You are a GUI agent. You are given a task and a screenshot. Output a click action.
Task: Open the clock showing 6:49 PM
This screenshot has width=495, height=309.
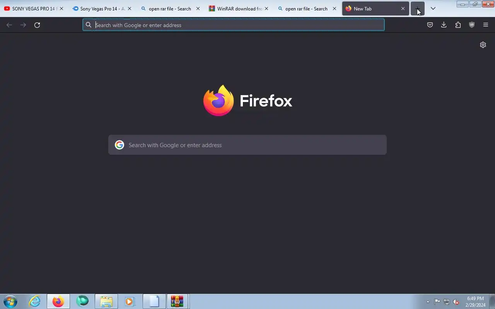pyautogui.click(x=475, y=302)
